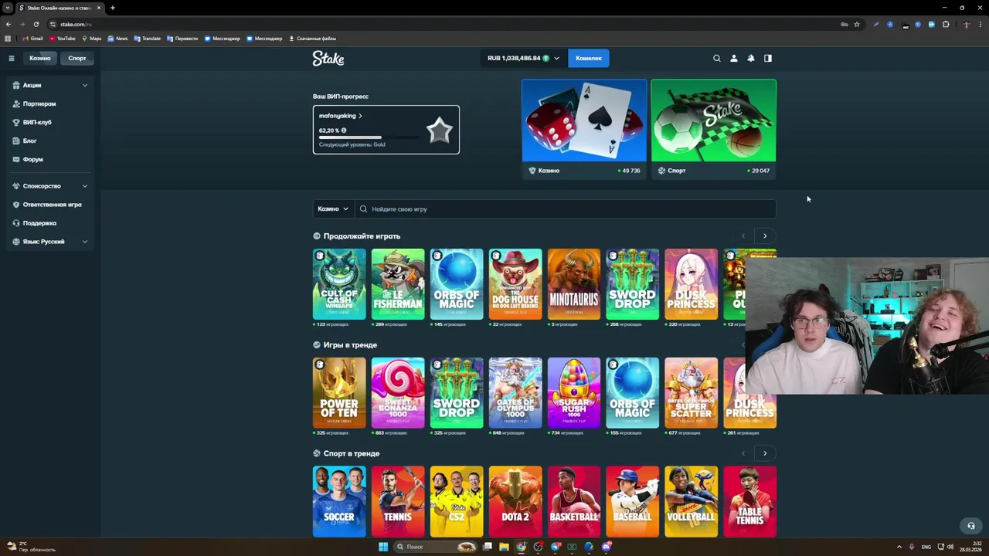This screenshot has height=556, width=989.
Task: Open the Dota 2 sport tile
Action: click(515, 502)
